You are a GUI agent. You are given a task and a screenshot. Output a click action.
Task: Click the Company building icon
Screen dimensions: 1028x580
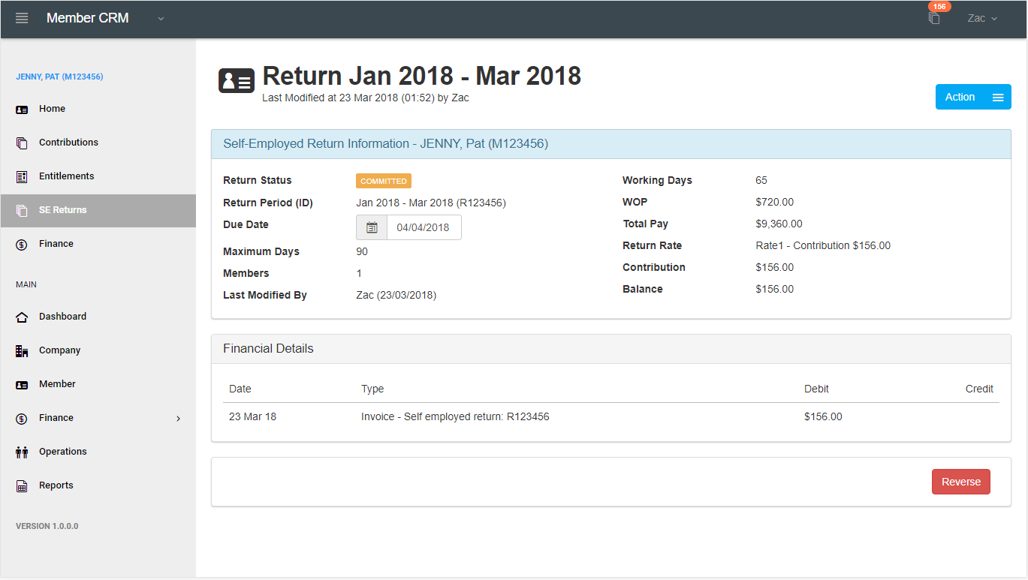[22, 350]
